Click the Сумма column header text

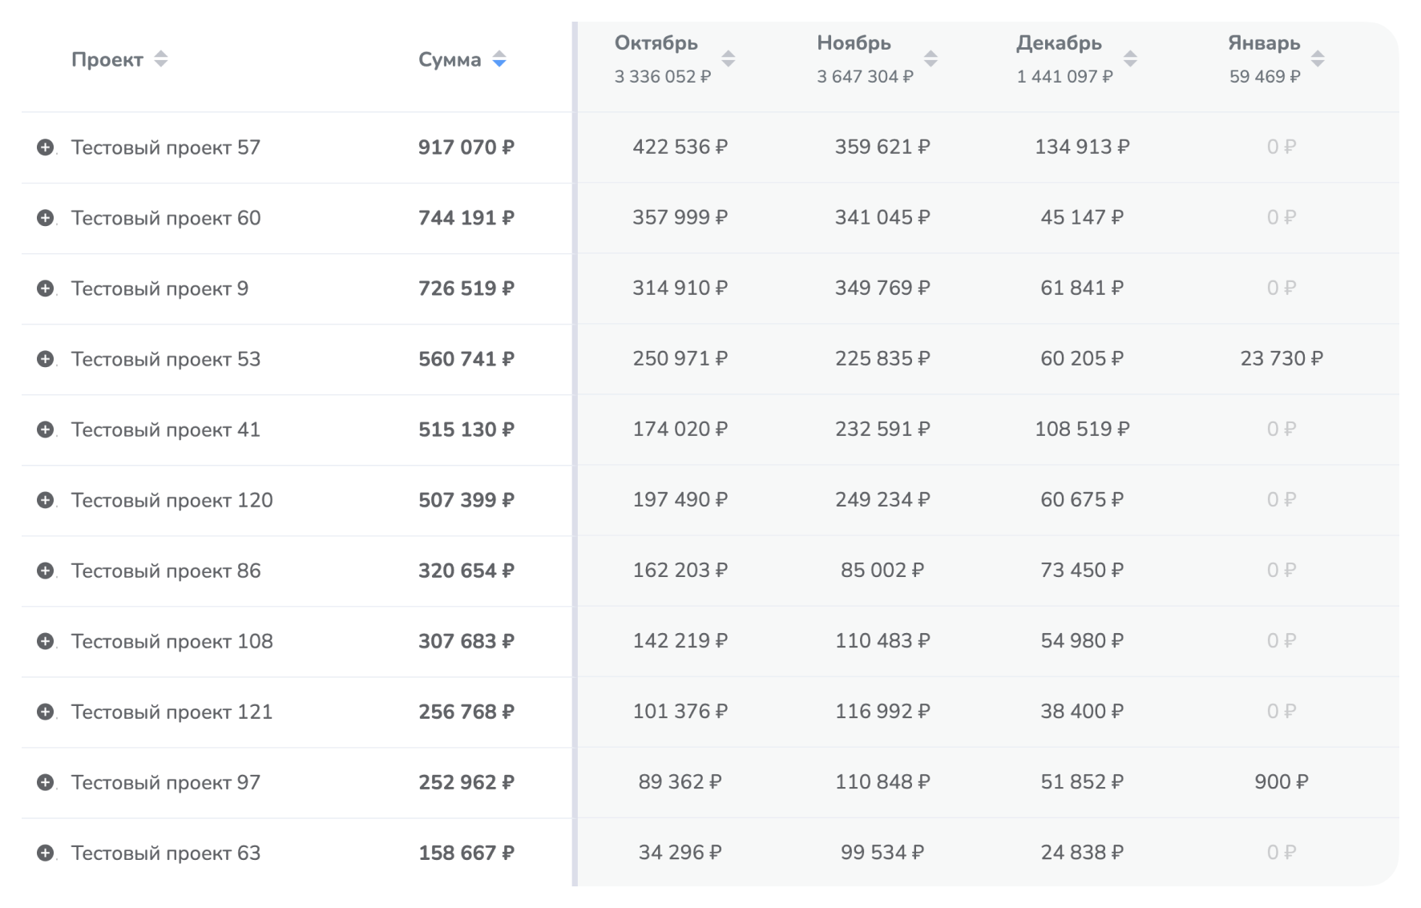click(450, 60)
